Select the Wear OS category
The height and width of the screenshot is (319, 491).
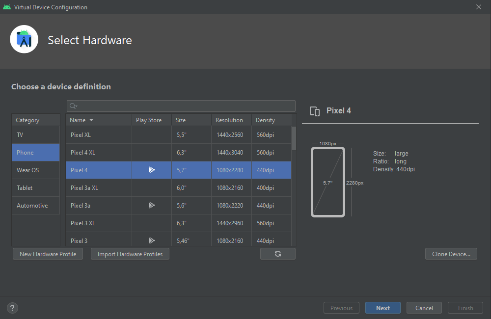coord(36,170)
